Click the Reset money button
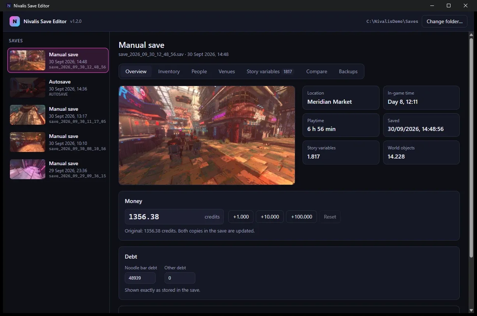The image size is (477, 316). [330, 217]
